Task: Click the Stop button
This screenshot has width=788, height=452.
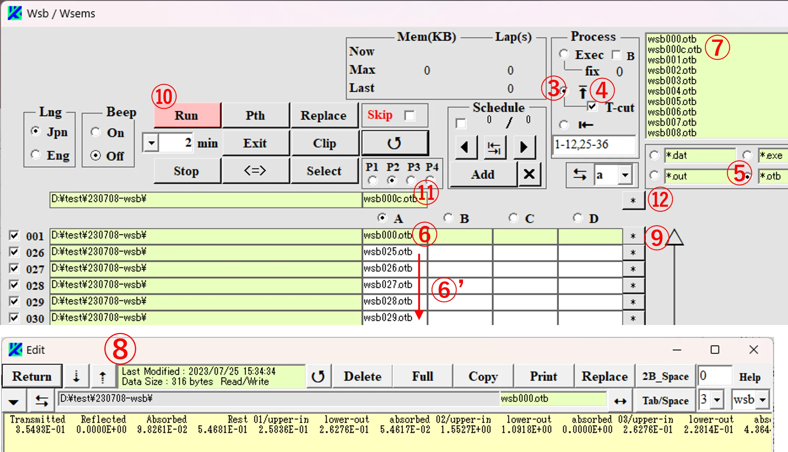Action: pyautogui.click(x=187, y=171)
